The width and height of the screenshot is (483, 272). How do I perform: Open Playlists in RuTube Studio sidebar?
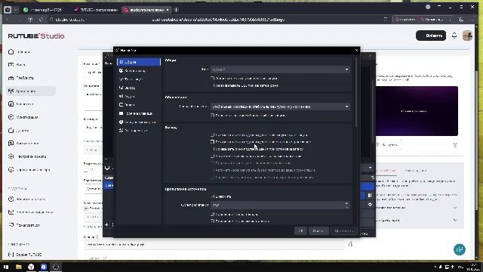31,78
